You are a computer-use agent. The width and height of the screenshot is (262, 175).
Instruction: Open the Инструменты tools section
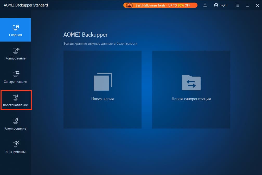tap(15, 147)
